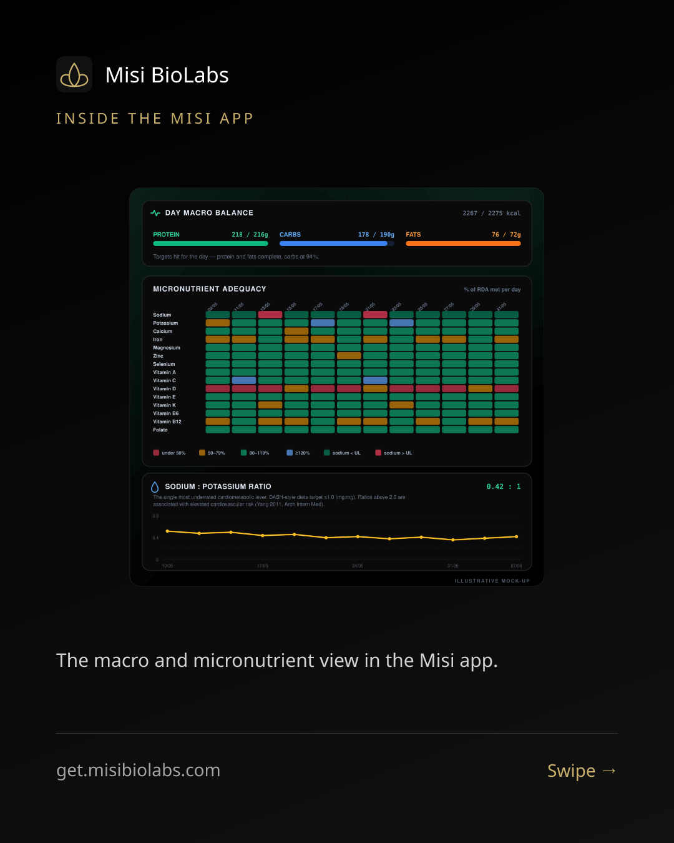Screen dimensions: 674x843
Task: Click the pulse icon beside Day Macro Balance
Action: point(155,213)
